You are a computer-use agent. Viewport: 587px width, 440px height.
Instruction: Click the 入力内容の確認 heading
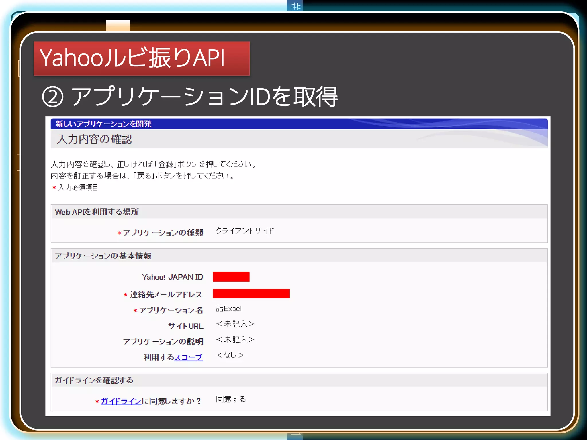pyautogui.click(x=94, y=139)
